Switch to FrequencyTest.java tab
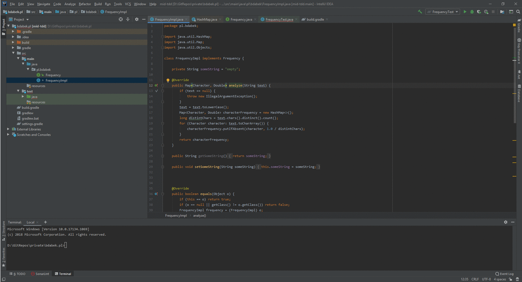Screen dimensions: 522x282 tap(279, 19)
